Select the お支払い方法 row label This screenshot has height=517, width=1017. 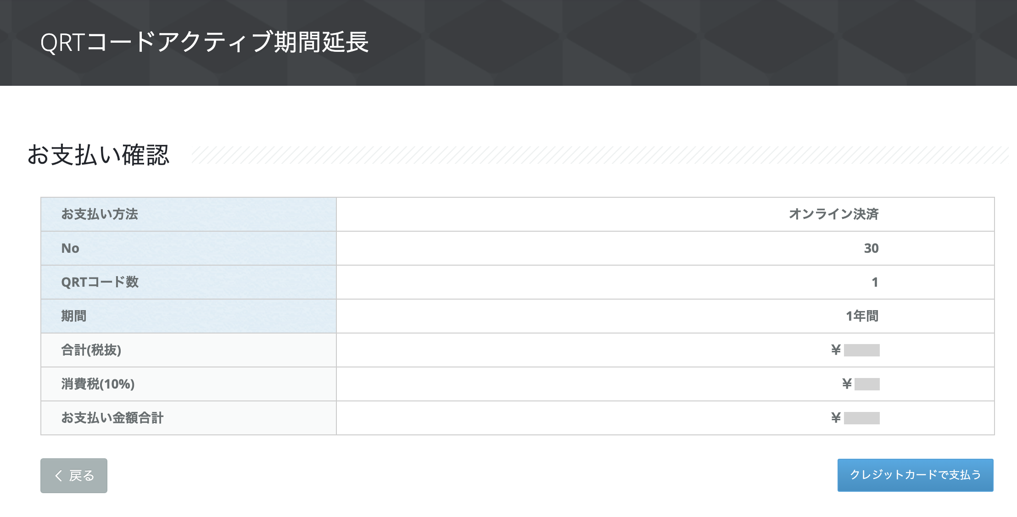pos(100,214)
